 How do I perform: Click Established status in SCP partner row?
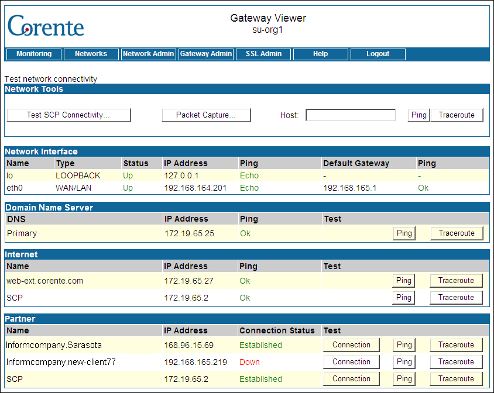click(x=260, y=379)
